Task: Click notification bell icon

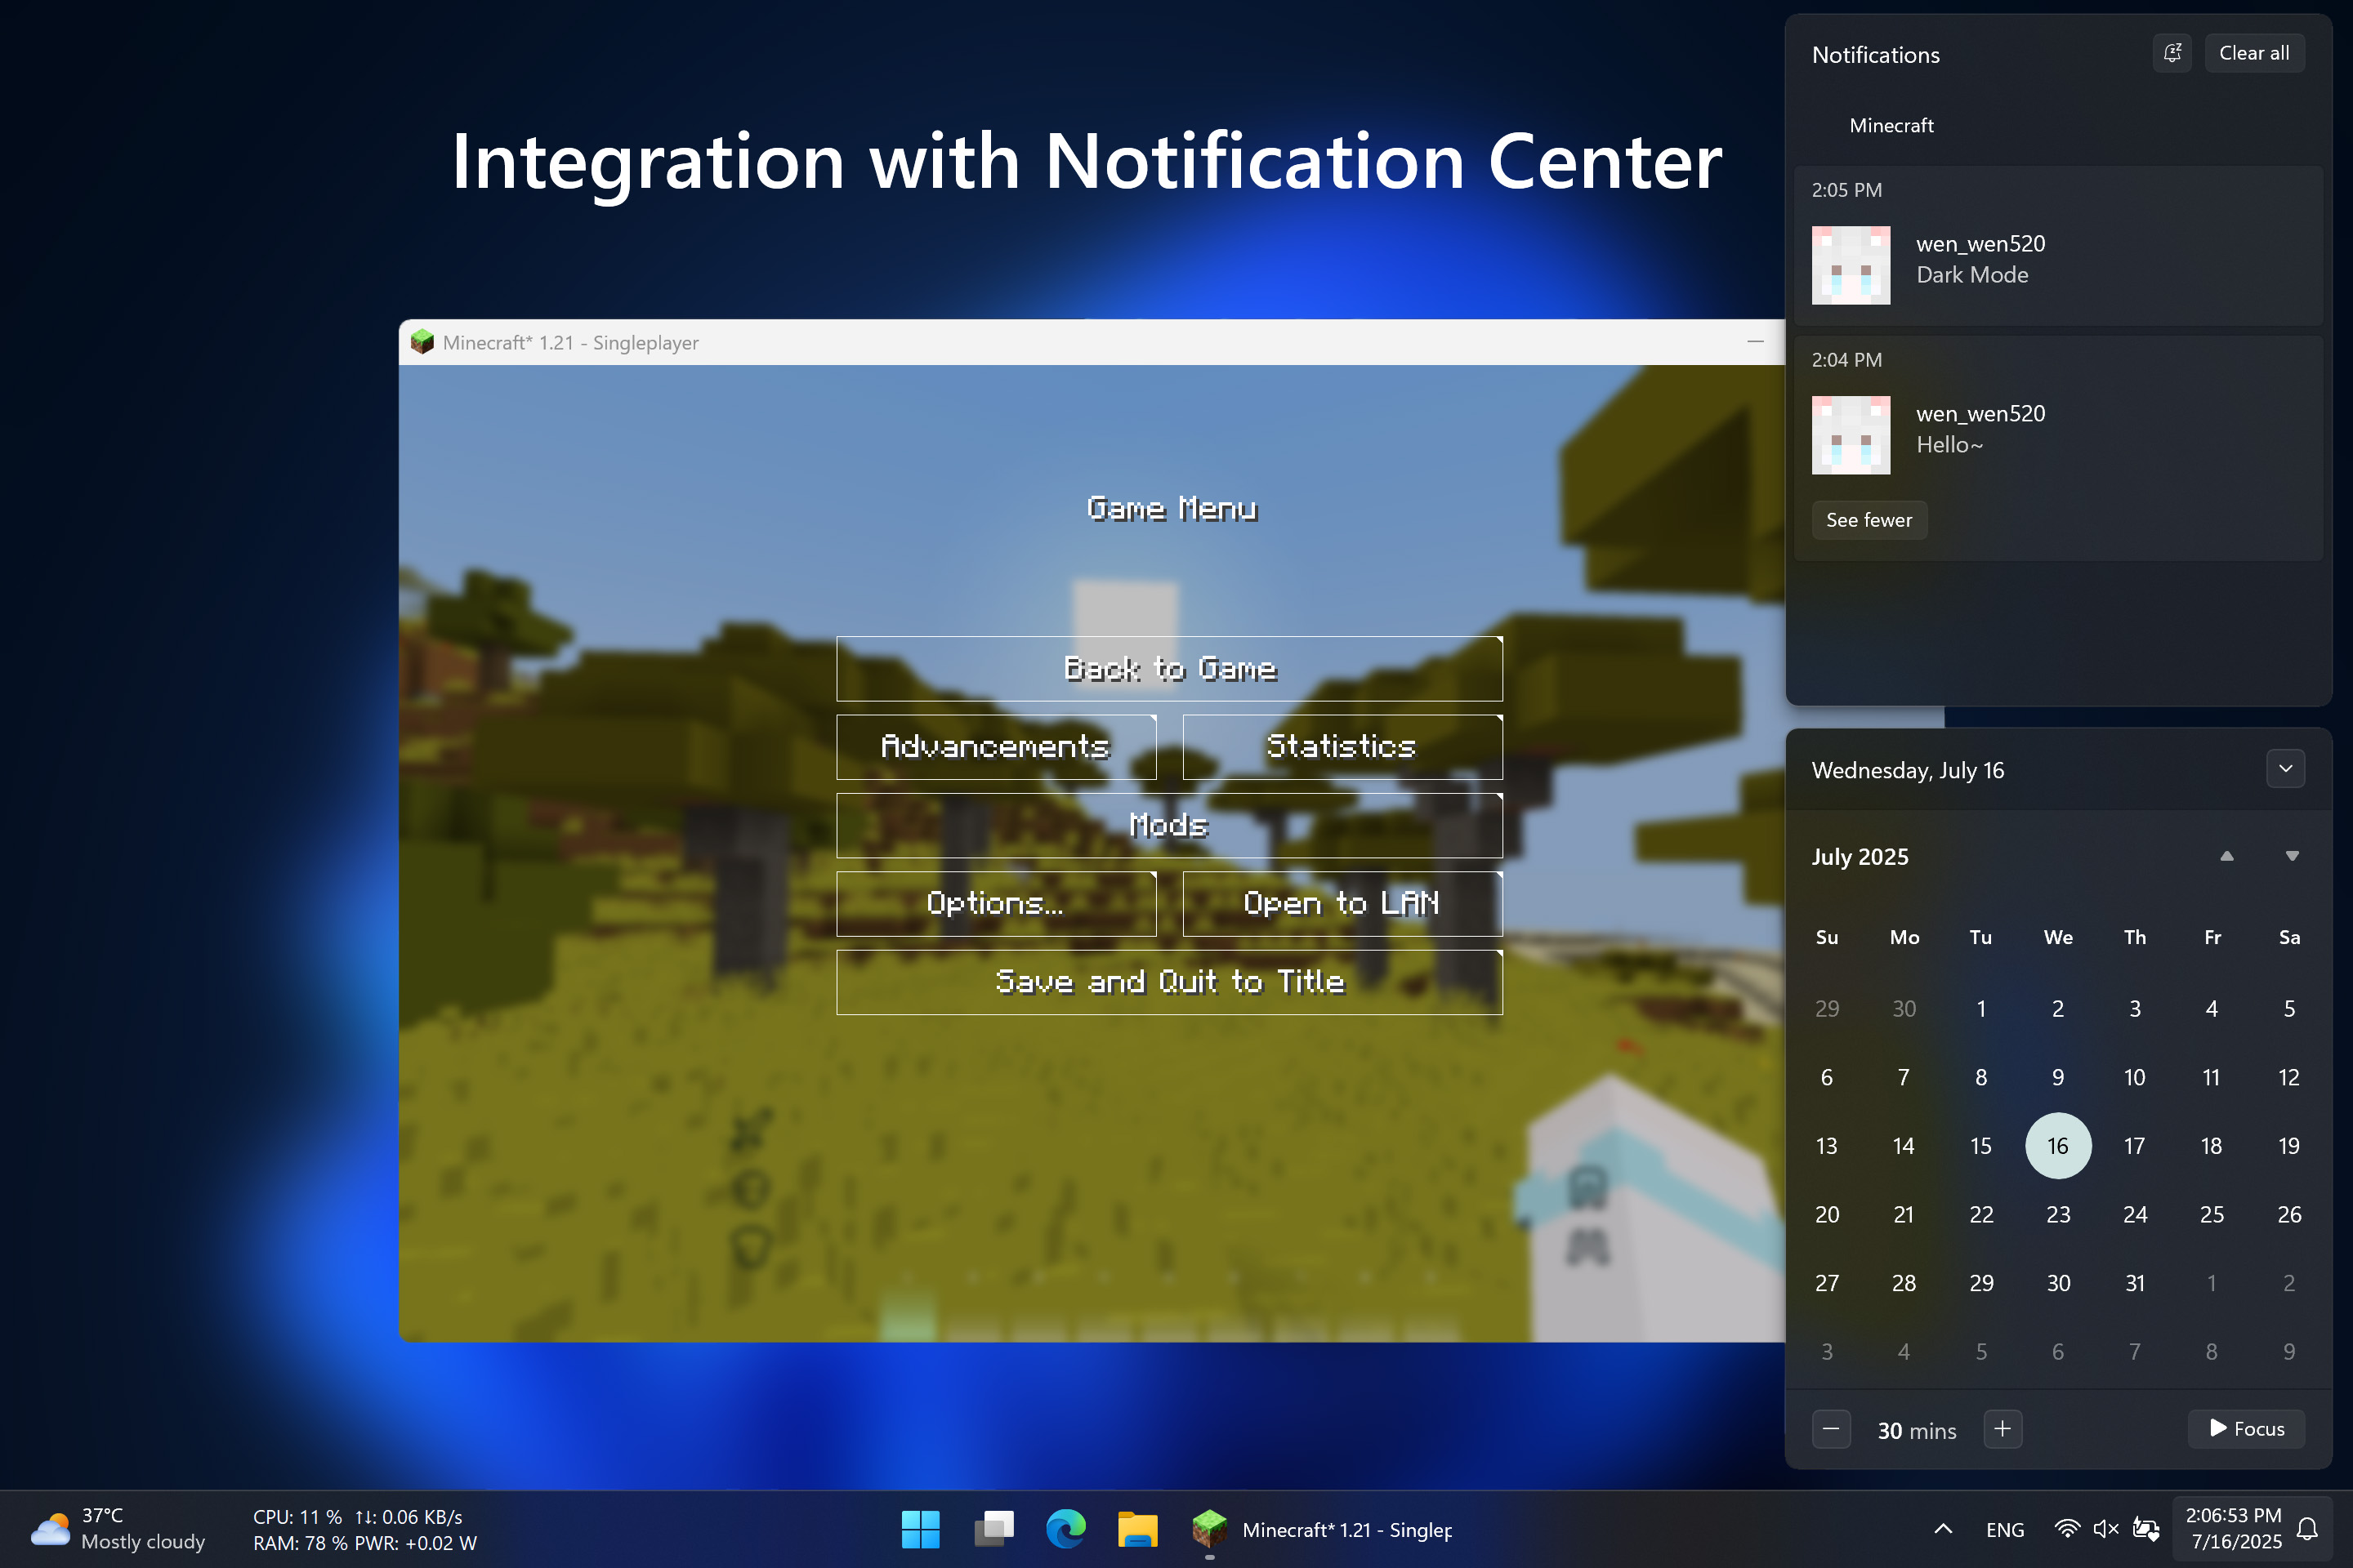Action: pyautogui.click(x=2307, y=1529)
